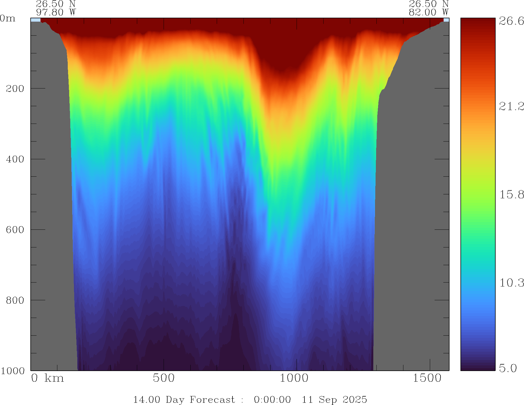
Task: Click the 21.2 label on the color scale
Action: click(x=511, y=106)
